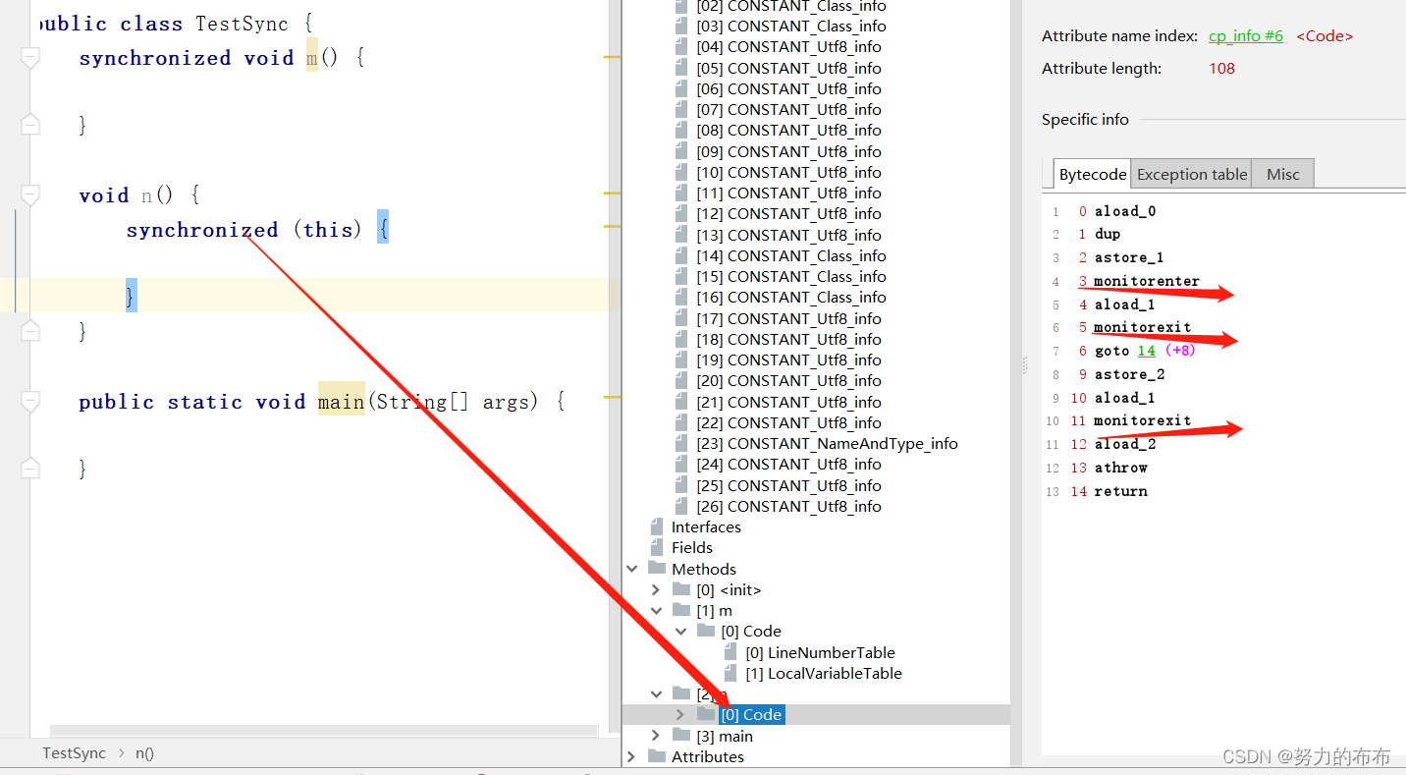This screenshot has width=1406, height=775.
Task: Collapse the [0] Code node under m
Action: (680, 632)
